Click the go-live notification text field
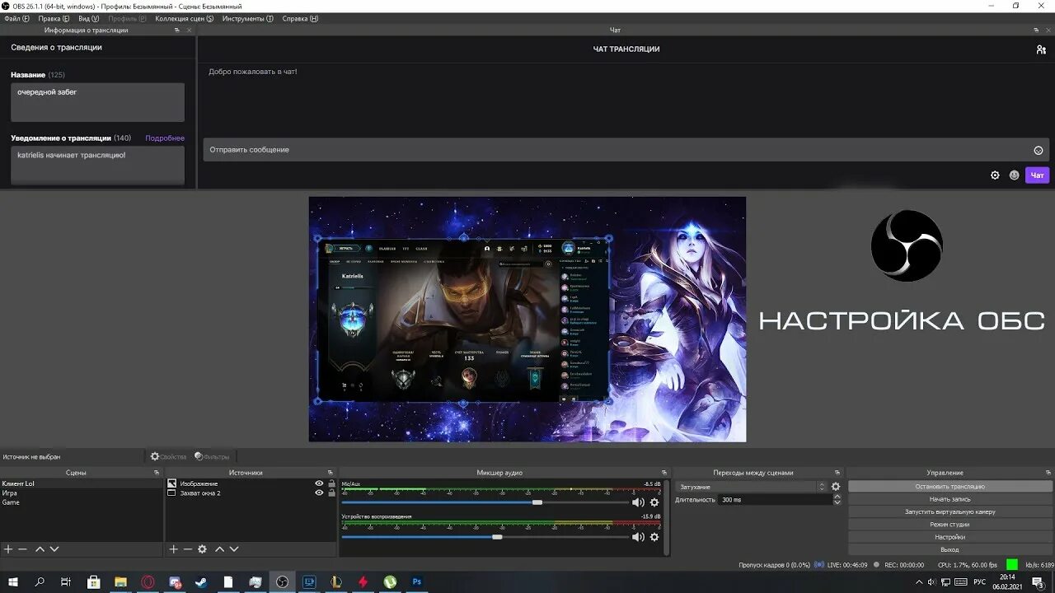 coord(97,166)
